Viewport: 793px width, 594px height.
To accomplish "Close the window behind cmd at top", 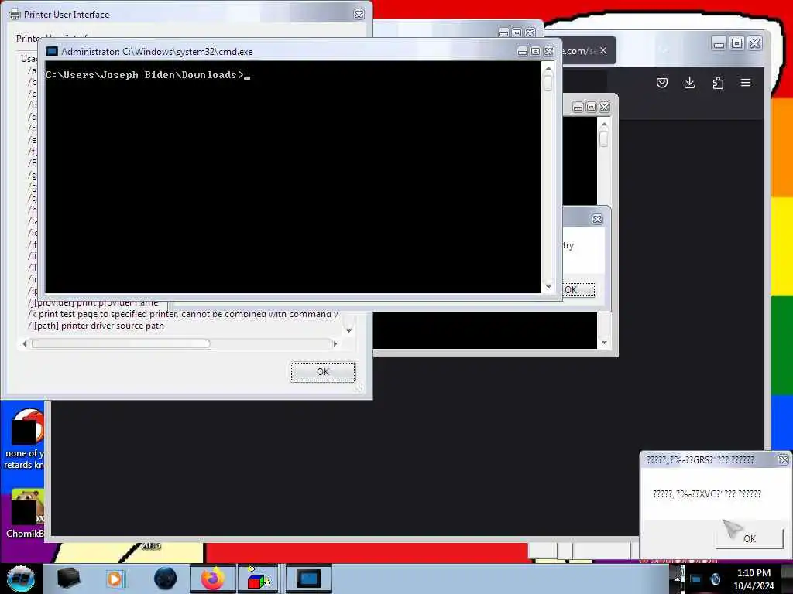I will [530, 32].
